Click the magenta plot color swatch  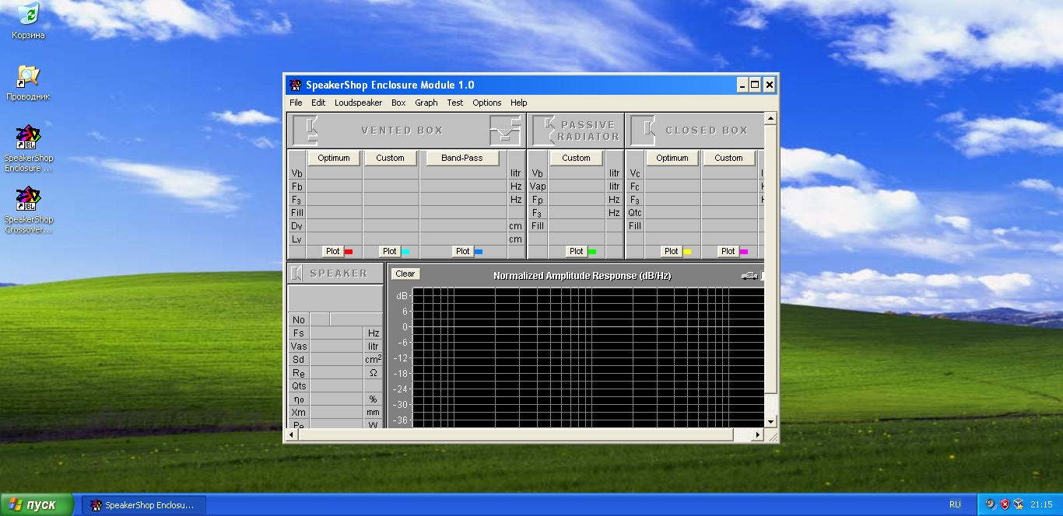[x=744, y=252]
